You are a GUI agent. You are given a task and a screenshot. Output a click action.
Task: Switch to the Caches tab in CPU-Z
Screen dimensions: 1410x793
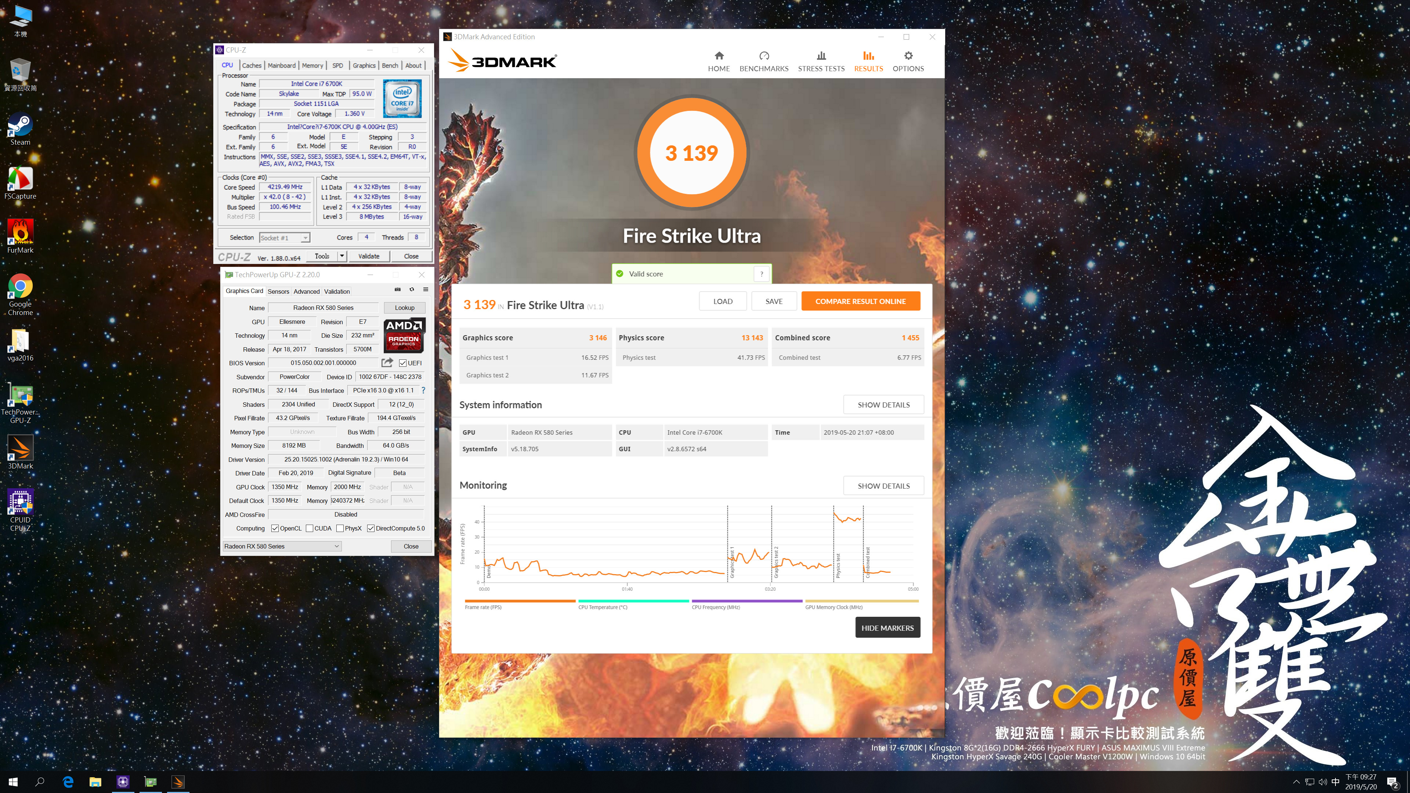point(252,65)
